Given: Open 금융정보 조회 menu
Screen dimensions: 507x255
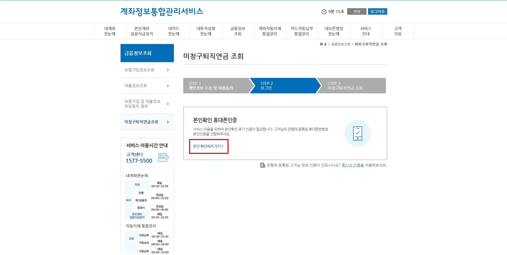Looking at the screenshot, I should [x=238, y=31].
